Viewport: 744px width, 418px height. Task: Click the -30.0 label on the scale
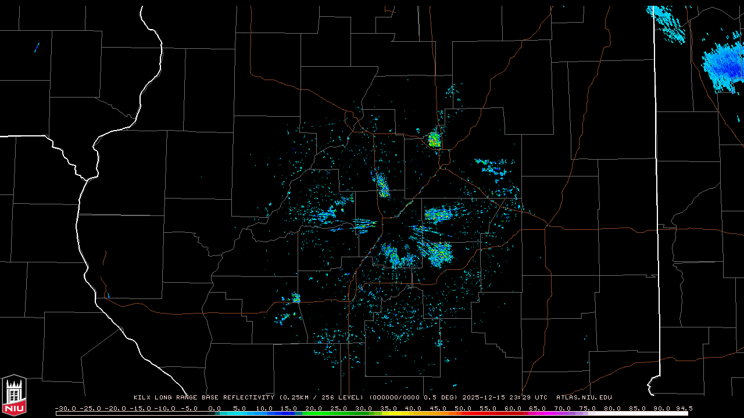65,408
